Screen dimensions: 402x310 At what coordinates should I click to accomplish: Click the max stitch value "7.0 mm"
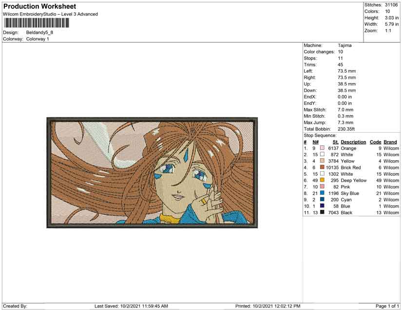tap(345, 110)
